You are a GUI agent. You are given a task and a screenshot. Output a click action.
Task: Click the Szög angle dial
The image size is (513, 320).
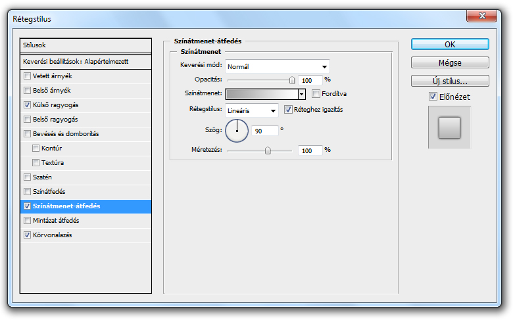237,131
